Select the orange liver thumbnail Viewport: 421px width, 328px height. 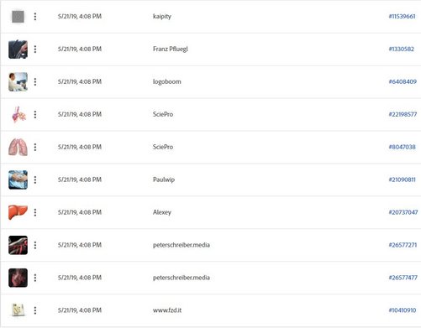pyautogui.click(x=18, y=212)
